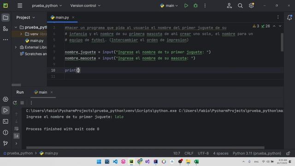Open Notifications bell
The height and width of the screenshot is (166, 295).
point(289,18)
